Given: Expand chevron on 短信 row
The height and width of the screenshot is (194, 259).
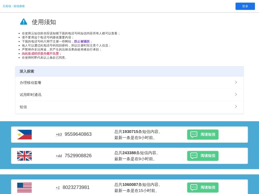Looking at the screenshot, I should 236,107.
